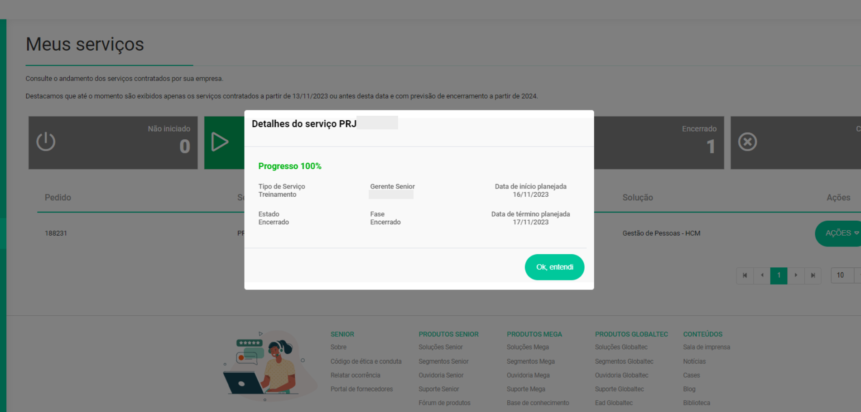Open Segmentos Mega link
Image resolution: width=861 pixels, height=412 pixels.
pyautogui.click(x=530, y=361)
